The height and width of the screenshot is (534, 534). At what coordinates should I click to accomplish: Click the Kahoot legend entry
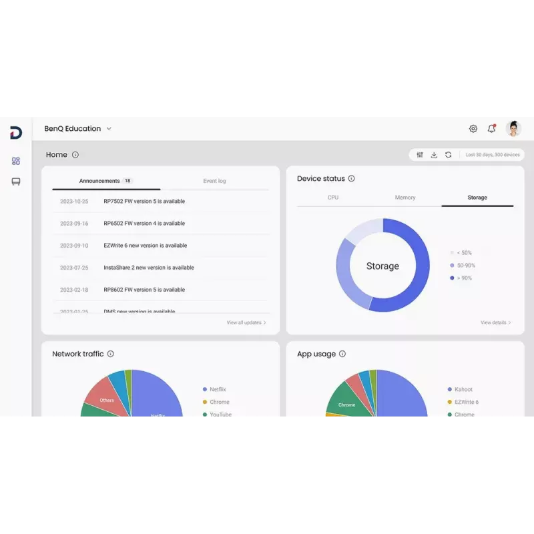click(x=460, y=389)
